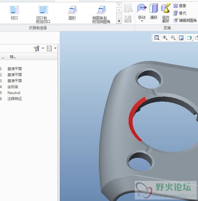The width and height of the screenshot is (198, 201).
Task: Click the 识别和选择 group label
Action: (38, 28)
